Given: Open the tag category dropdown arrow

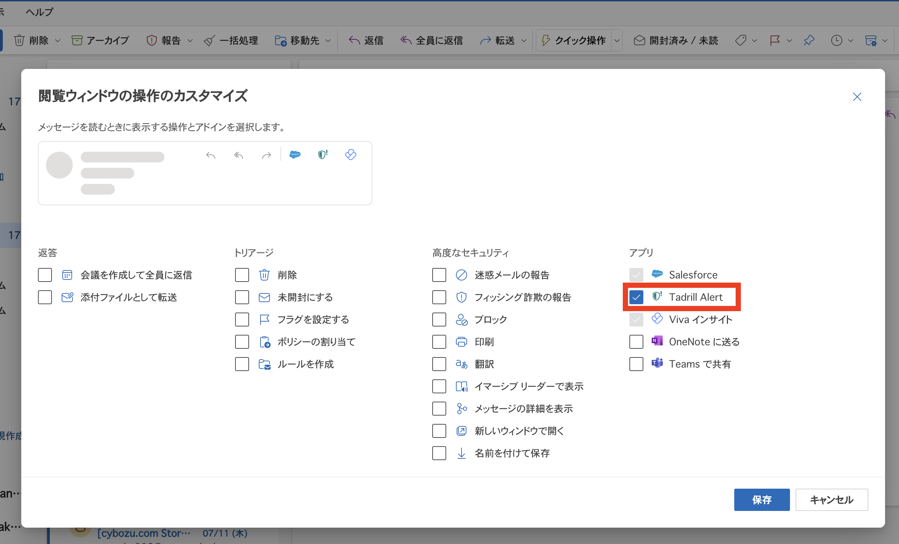Looking at the screenshot, I should [754, 40].
